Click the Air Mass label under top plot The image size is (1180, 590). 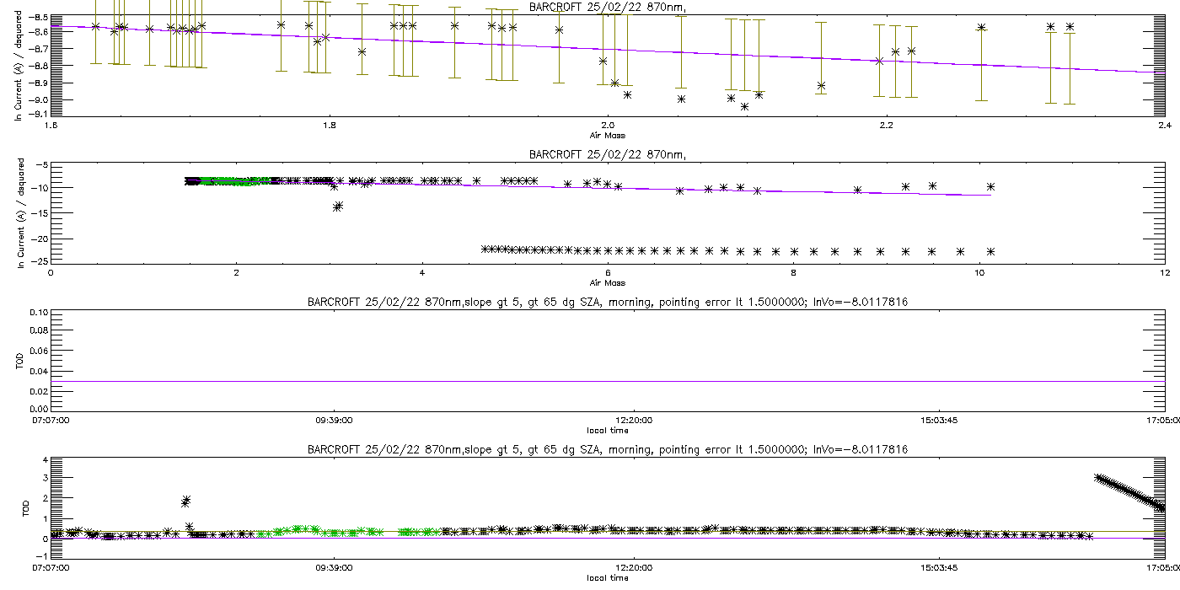point(607,135)
